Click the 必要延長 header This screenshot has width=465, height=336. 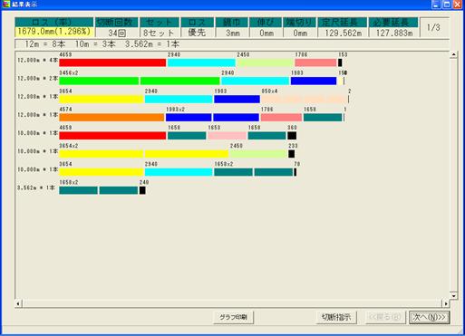[x=393, y=22]
